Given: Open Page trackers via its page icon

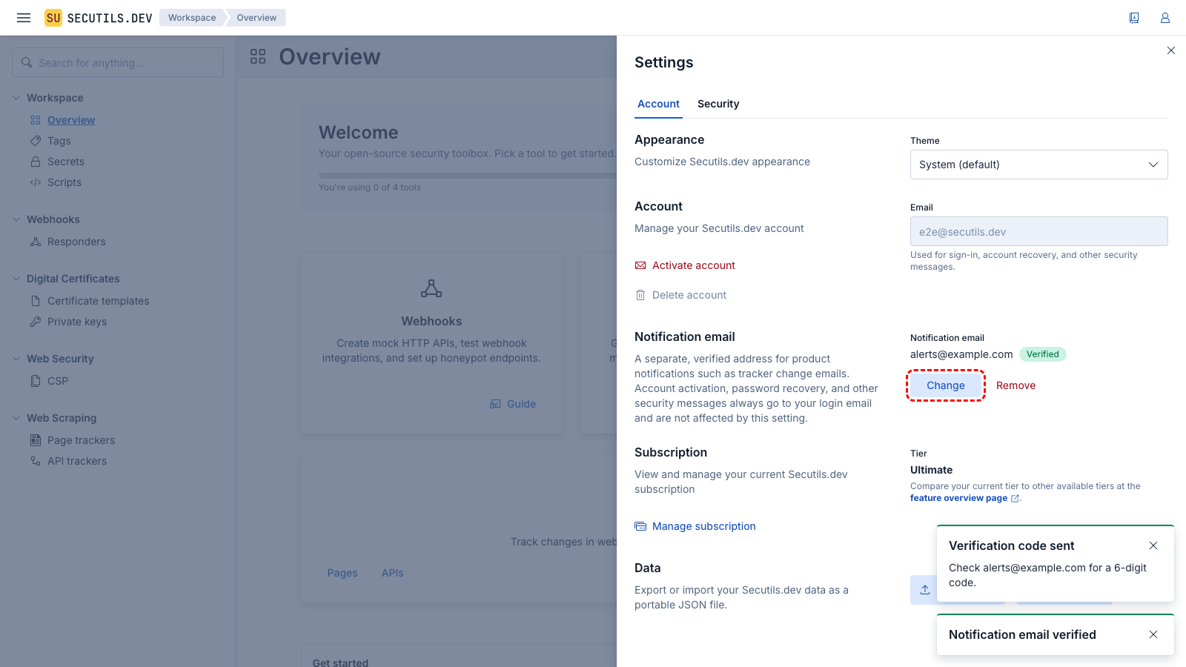Looking at the screenshot, I should (x=36, y=440).
